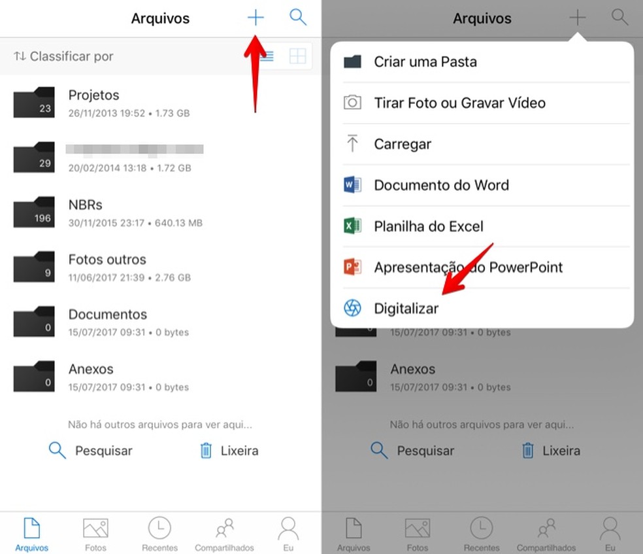Tap dimmed plus icon in right screen header

[x=578, y=18]
